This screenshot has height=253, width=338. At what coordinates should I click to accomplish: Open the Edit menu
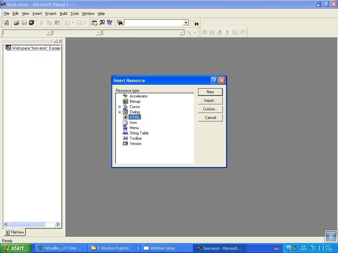tap(16, 14)
